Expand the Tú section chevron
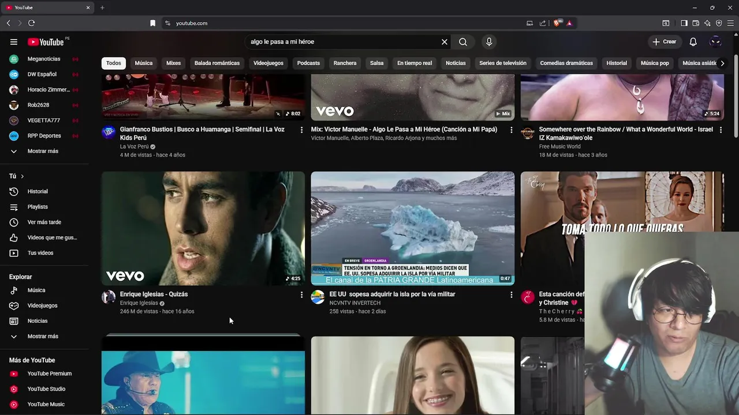Screen dimensions: 739x415 [23, 176]
